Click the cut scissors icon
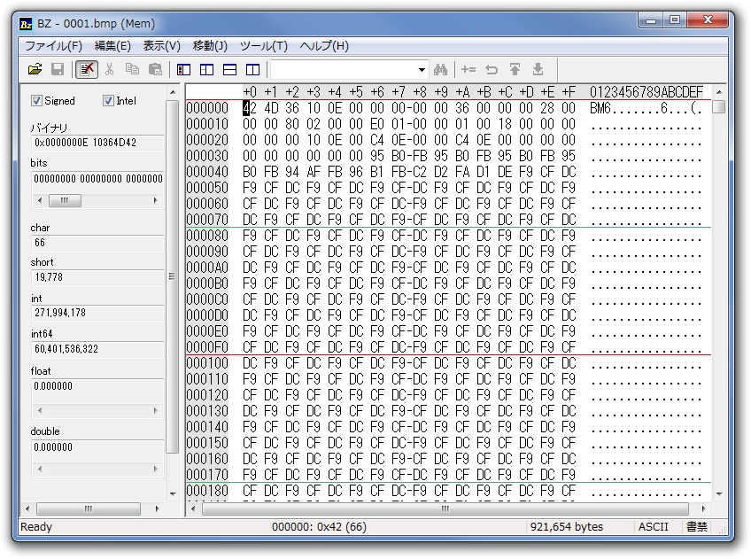Viewport: 751px width, 559px height. tap(109, 70)
